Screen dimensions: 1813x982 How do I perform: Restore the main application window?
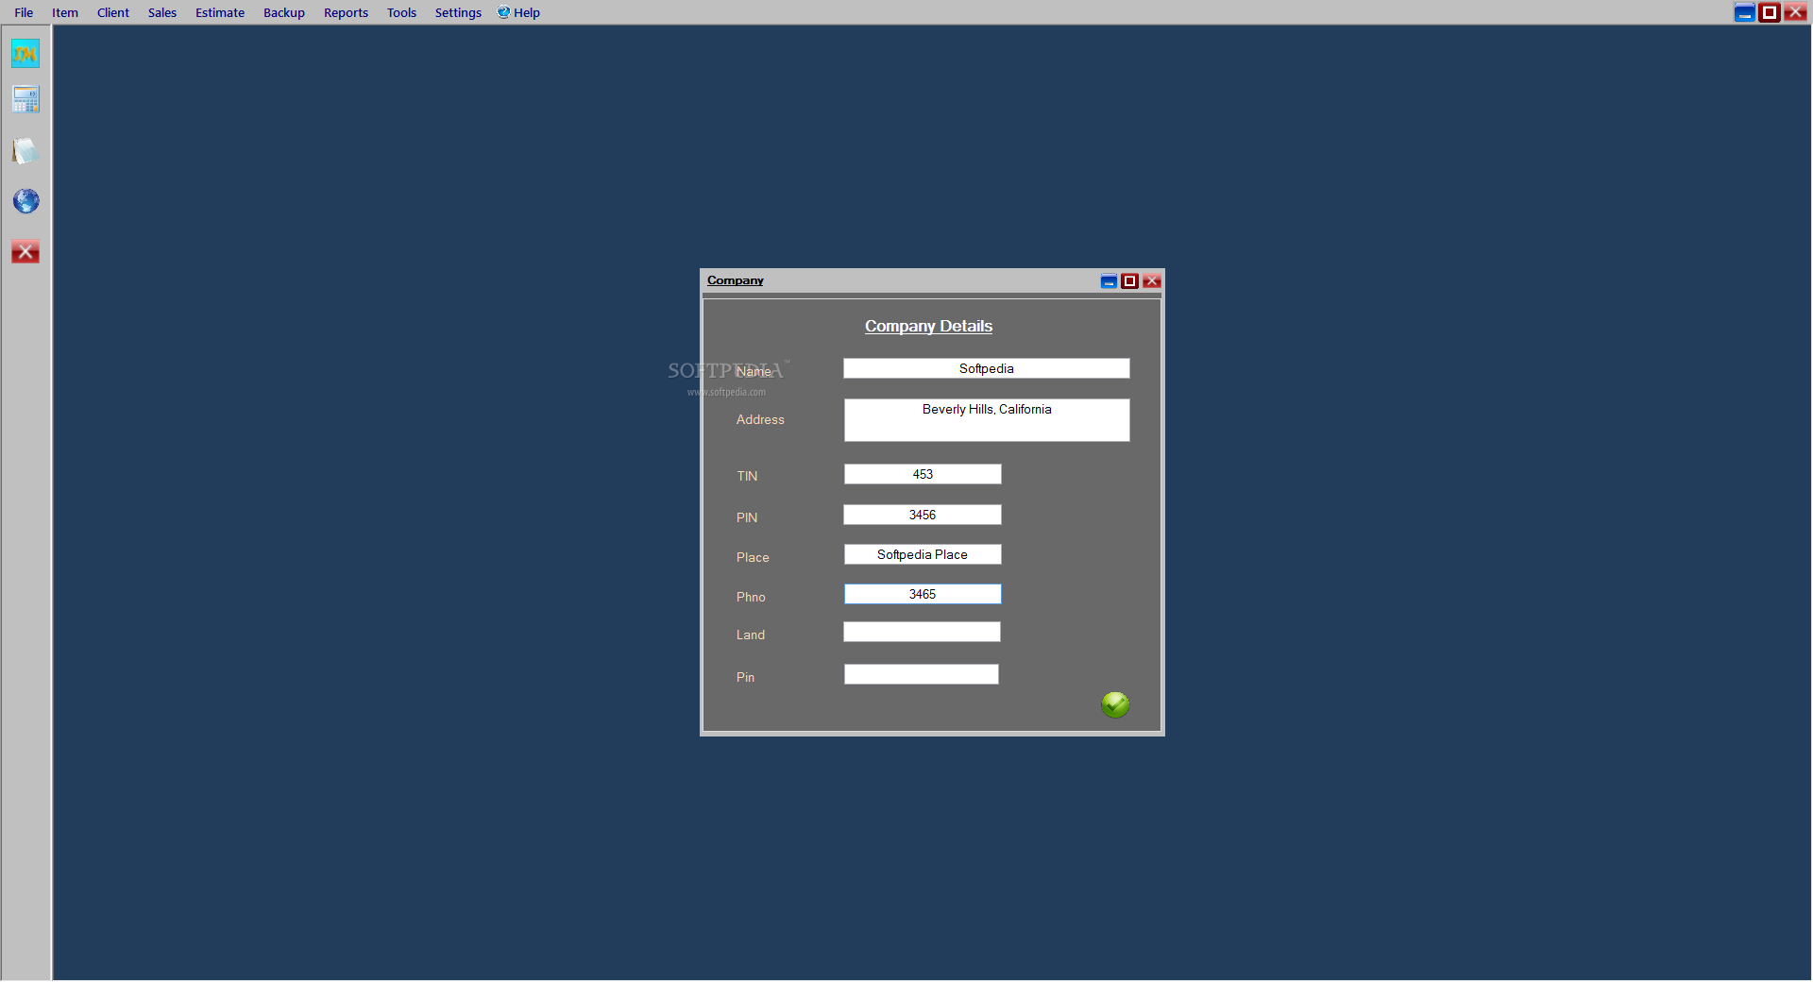(1770, 12)
